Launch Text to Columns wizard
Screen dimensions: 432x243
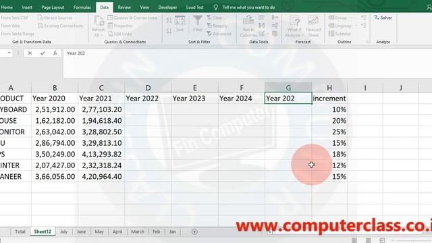(x=248, y=26)
